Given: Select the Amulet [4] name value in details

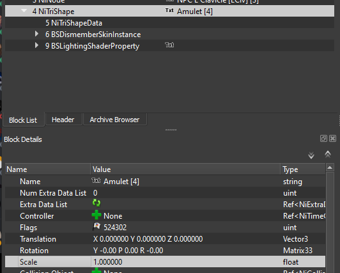Looking at the screenshot, I should coord(121,182).
